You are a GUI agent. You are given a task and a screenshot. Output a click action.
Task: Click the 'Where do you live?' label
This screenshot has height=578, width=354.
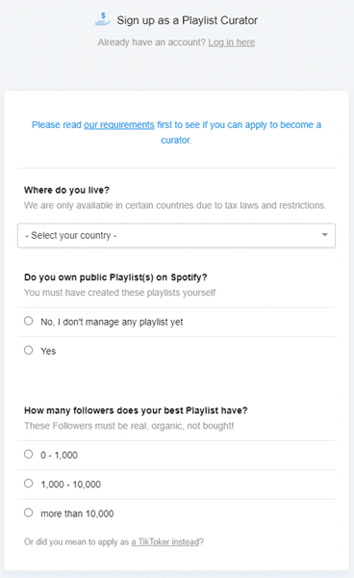pos(66,190)
